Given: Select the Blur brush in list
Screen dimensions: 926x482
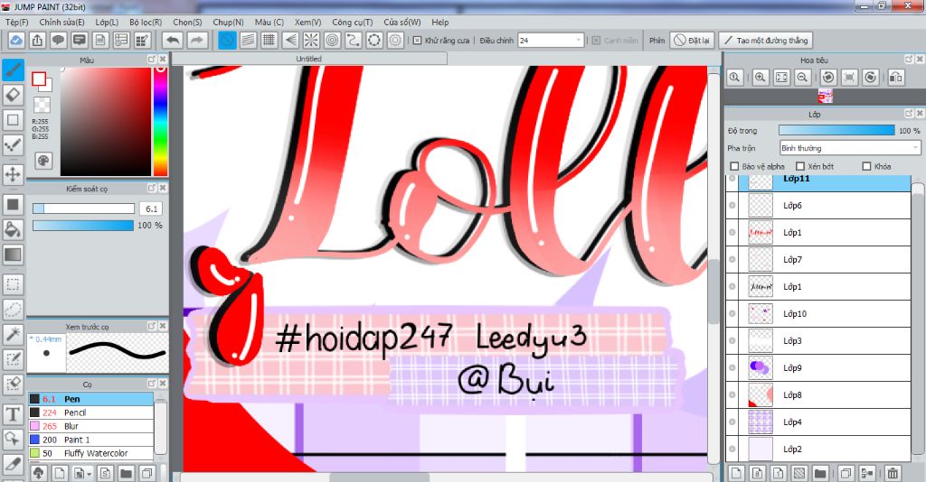Looking at the screenshot, I should 90,426.
